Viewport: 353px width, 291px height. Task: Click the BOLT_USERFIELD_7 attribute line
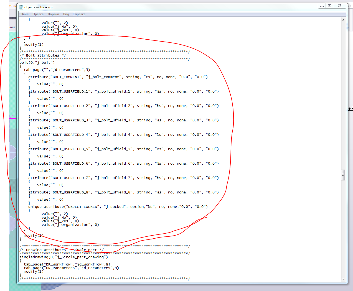click(123, 178)
